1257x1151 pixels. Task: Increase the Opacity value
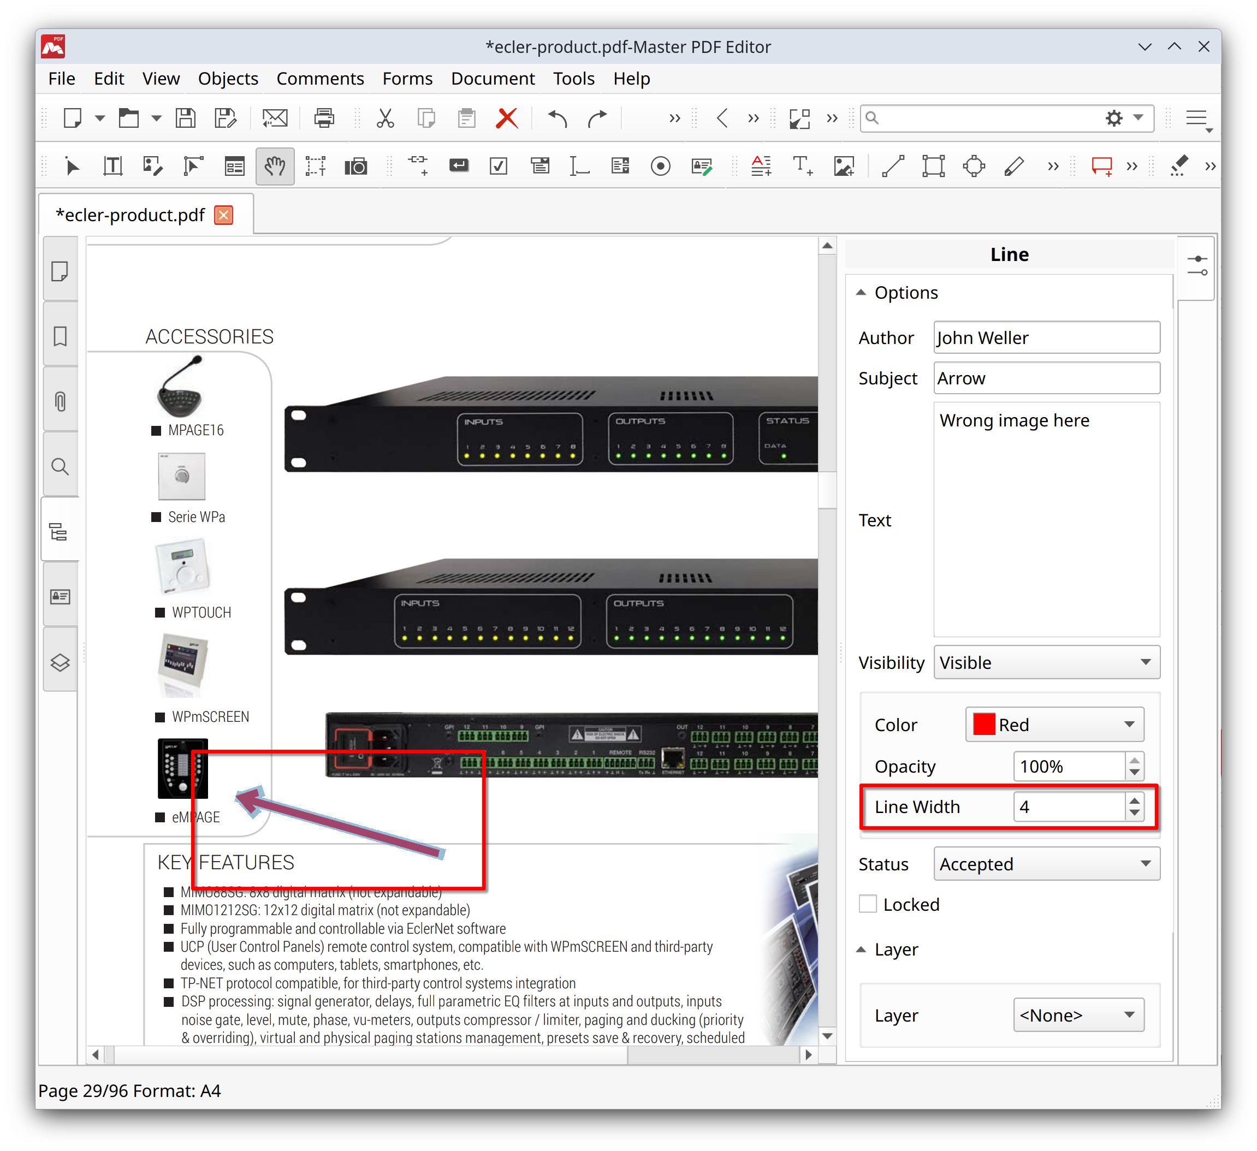1134,759
